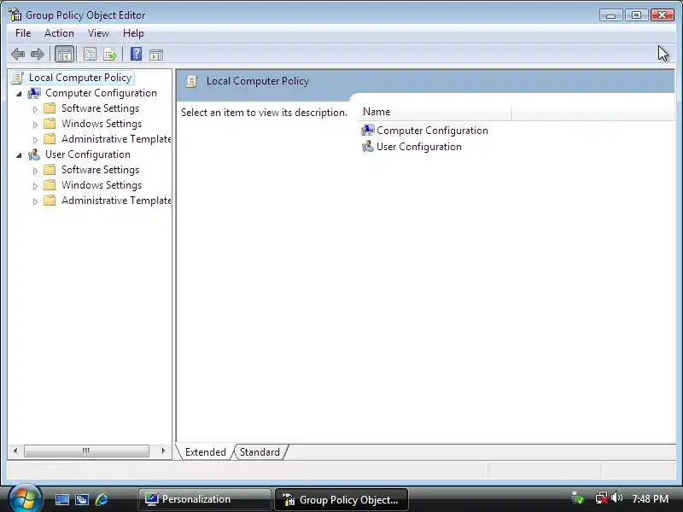The image size is (683, 512).
Task: Click left arrow of tree horizontal scrollbar
Action: [15, 451]
